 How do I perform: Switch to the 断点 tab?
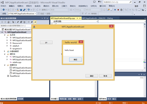[x=109, y=99]
